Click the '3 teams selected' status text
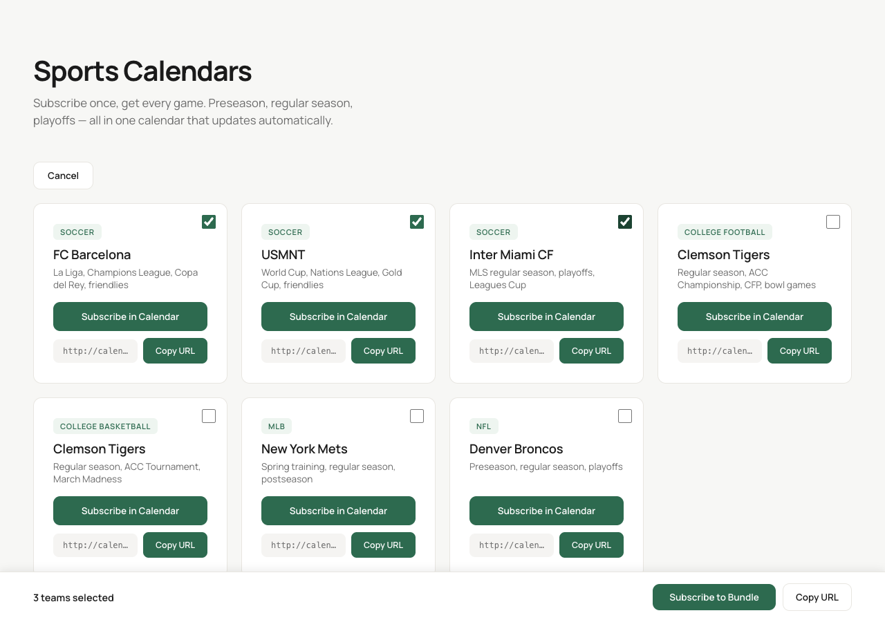Image resolution: width=885 pixels, height=622 pixels. pos(73,598)
